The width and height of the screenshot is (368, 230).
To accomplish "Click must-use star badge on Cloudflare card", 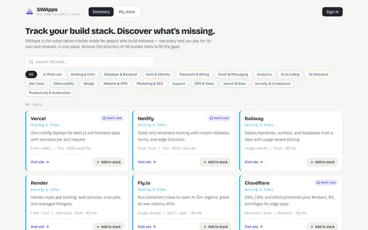I will 326,182.
